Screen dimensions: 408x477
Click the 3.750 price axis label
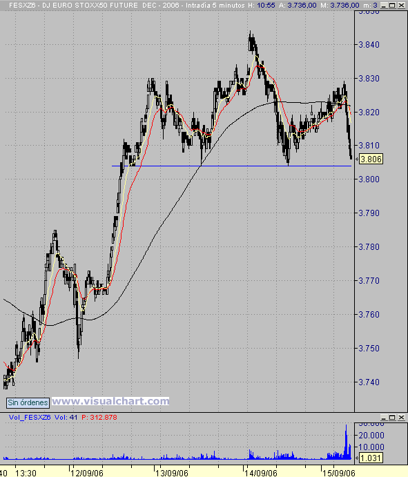(369, 348)
